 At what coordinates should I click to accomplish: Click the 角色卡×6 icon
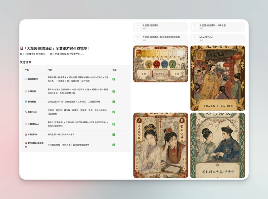[x=26, y=112]
